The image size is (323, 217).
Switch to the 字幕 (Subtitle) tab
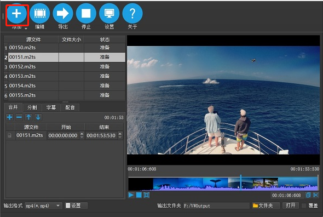(x=51, y=107)
